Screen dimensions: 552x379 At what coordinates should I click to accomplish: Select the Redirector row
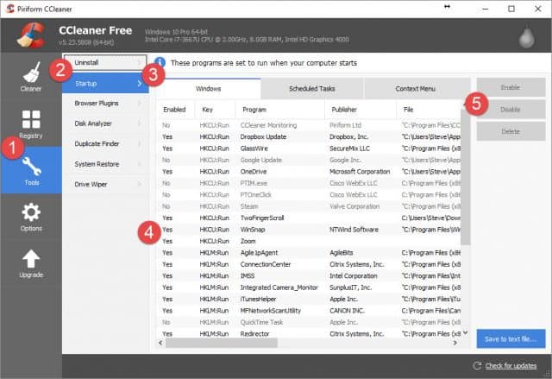(x=309, y=333)
